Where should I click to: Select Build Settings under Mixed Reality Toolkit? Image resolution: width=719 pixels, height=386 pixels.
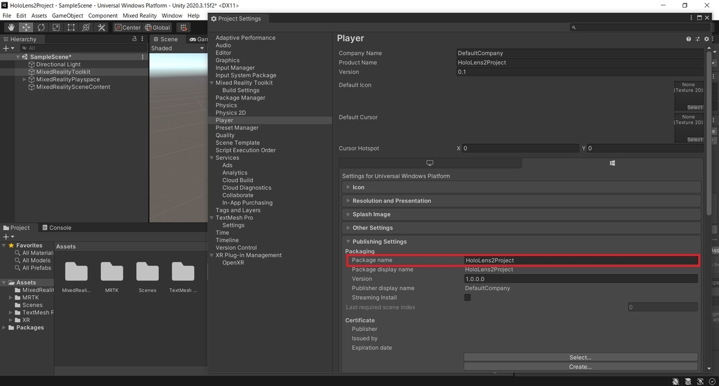pyautogui.click(x=241, y=90)
